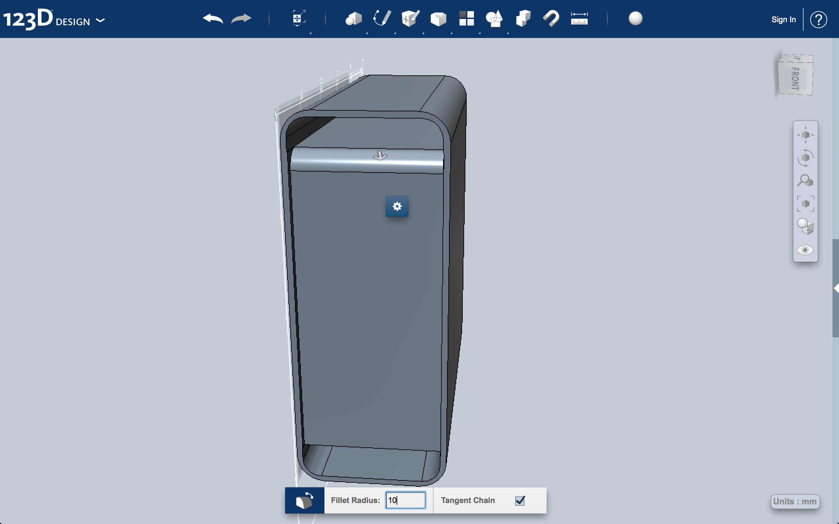Image resolution: width=839 pixels, height=524 pixels.
Task: Expand navigation panel options
Action: tap(835, 290)
